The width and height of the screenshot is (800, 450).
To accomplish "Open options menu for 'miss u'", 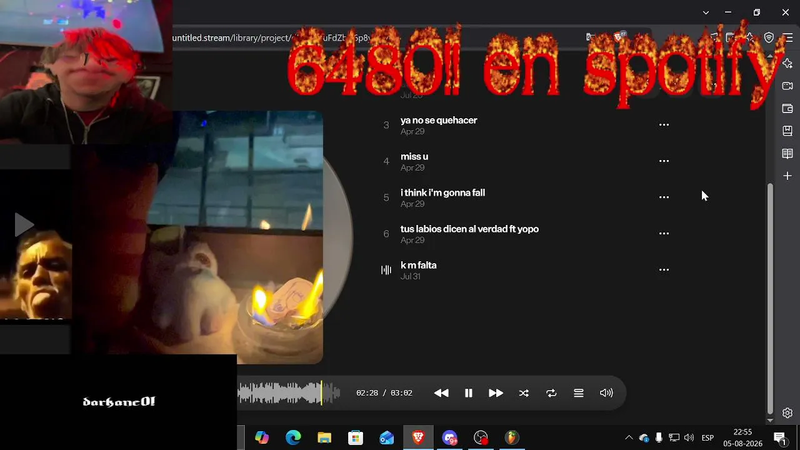I will (664, 161).
